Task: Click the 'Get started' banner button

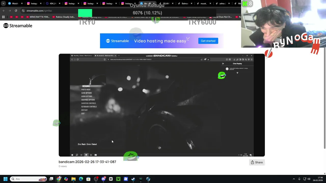Action: pyautogui.click(x=208, y=41)
